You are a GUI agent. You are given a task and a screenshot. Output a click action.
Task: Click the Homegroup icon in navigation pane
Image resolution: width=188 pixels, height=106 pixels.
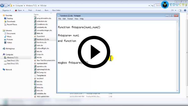tap(4, 48)
